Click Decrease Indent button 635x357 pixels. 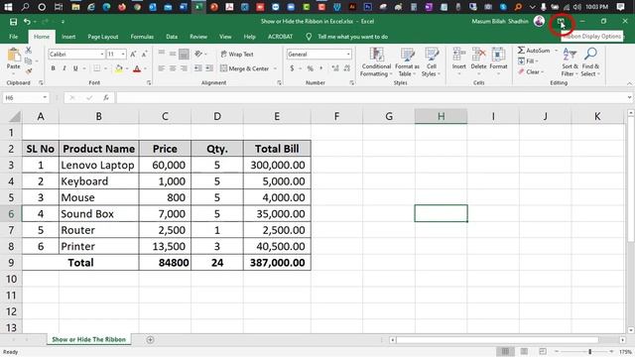pyautogui.click(x=197, y=68)
